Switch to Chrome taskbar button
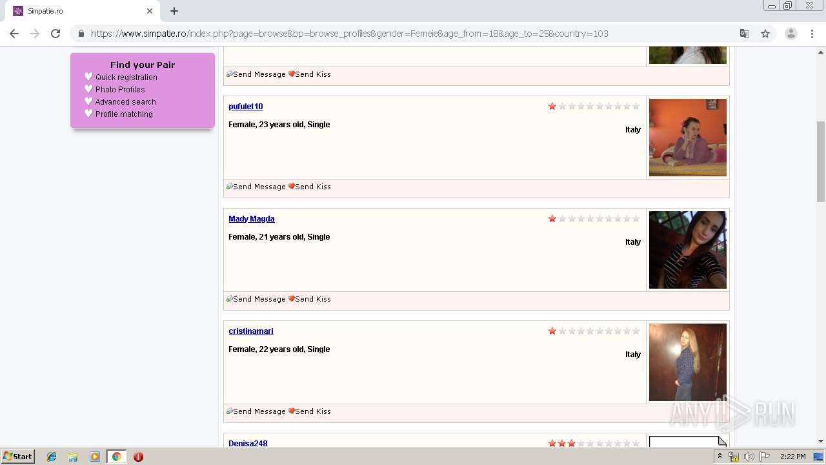Viewport: 826px width, 465px height. point(116,457)
